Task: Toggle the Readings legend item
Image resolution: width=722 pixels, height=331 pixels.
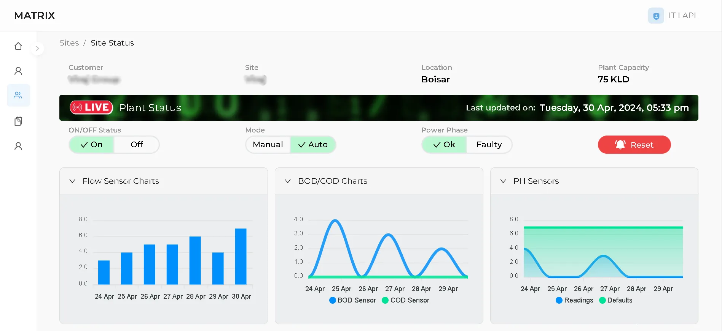Action: click(x=574, y=300)
